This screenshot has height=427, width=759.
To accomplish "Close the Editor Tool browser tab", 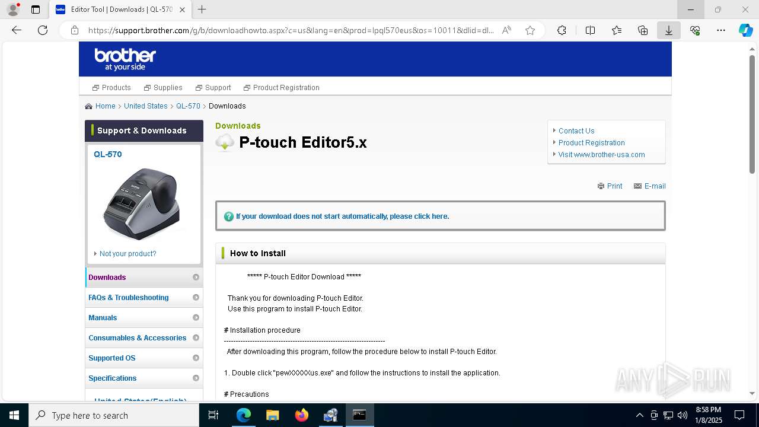I will coord(182,9).
